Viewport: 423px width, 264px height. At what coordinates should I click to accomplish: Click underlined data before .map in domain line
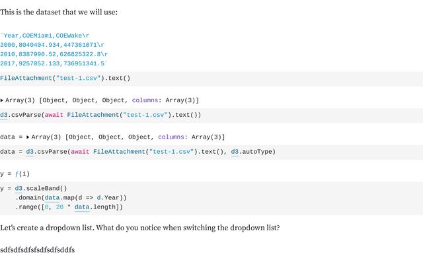pos(52,197)
